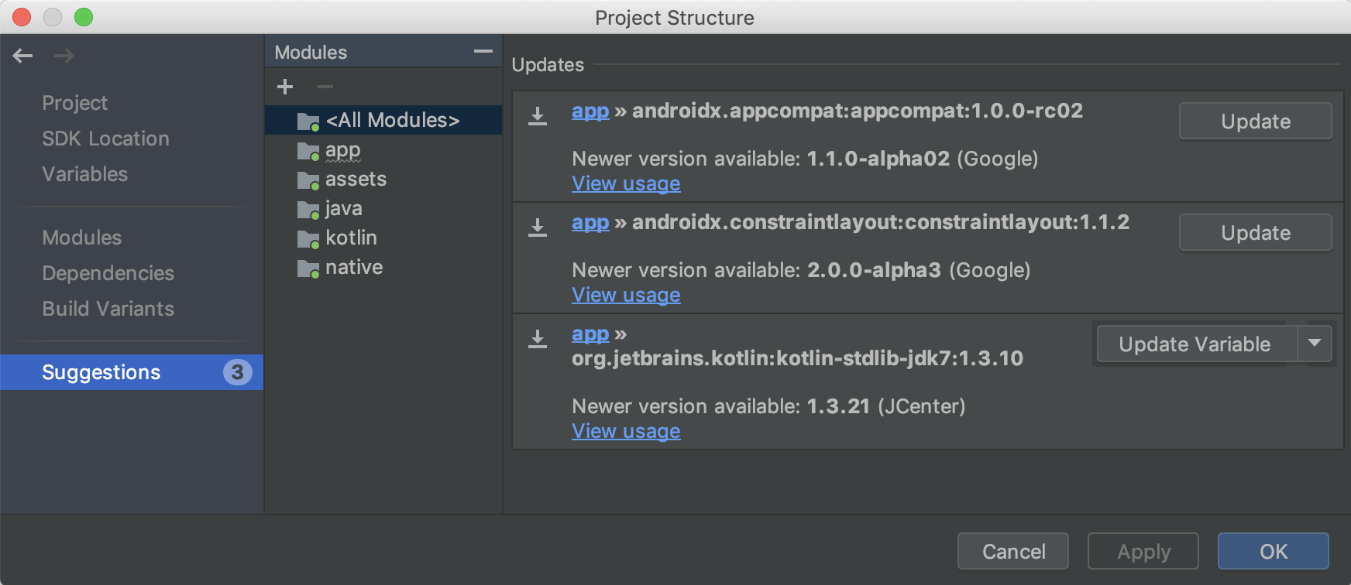Open the Dependencies section
The height and width of the screenshot is (585, 1351).
point(108,273)
